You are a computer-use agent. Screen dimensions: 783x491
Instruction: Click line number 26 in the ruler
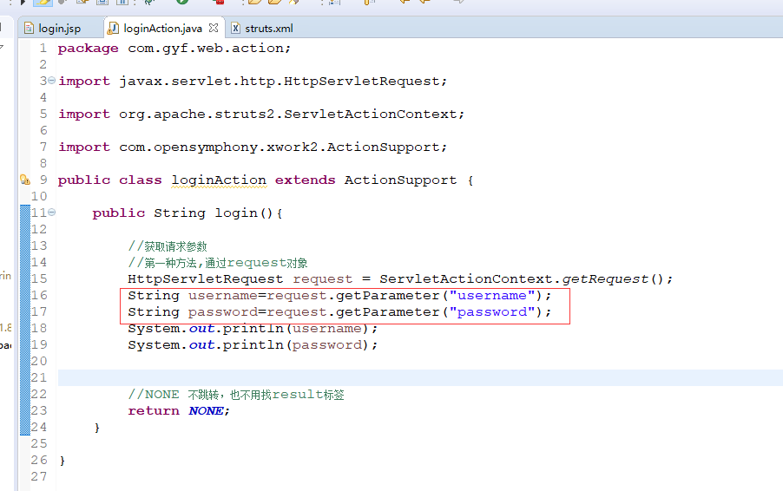tap(39, 460)
